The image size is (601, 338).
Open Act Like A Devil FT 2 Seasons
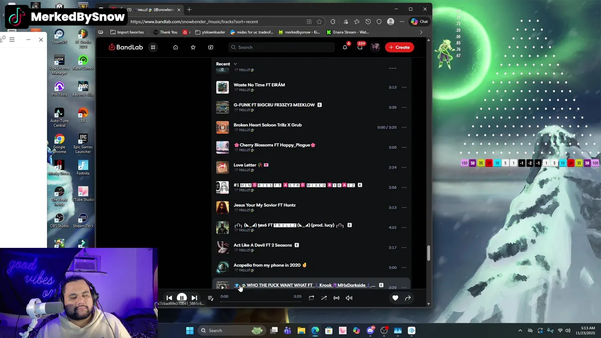pyautogui.click(x=263, y=245)
